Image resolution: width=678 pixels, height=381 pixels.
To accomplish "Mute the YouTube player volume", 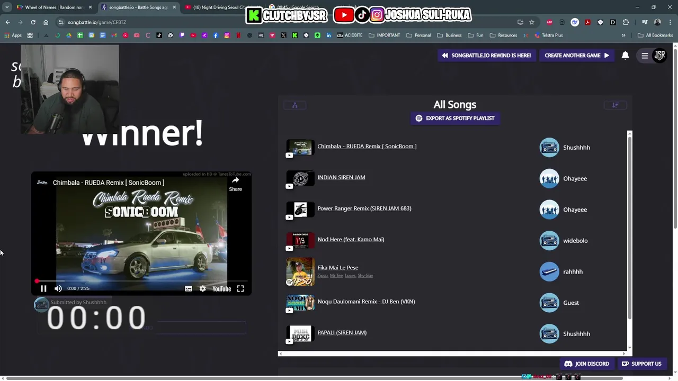I will coord(58,288).
